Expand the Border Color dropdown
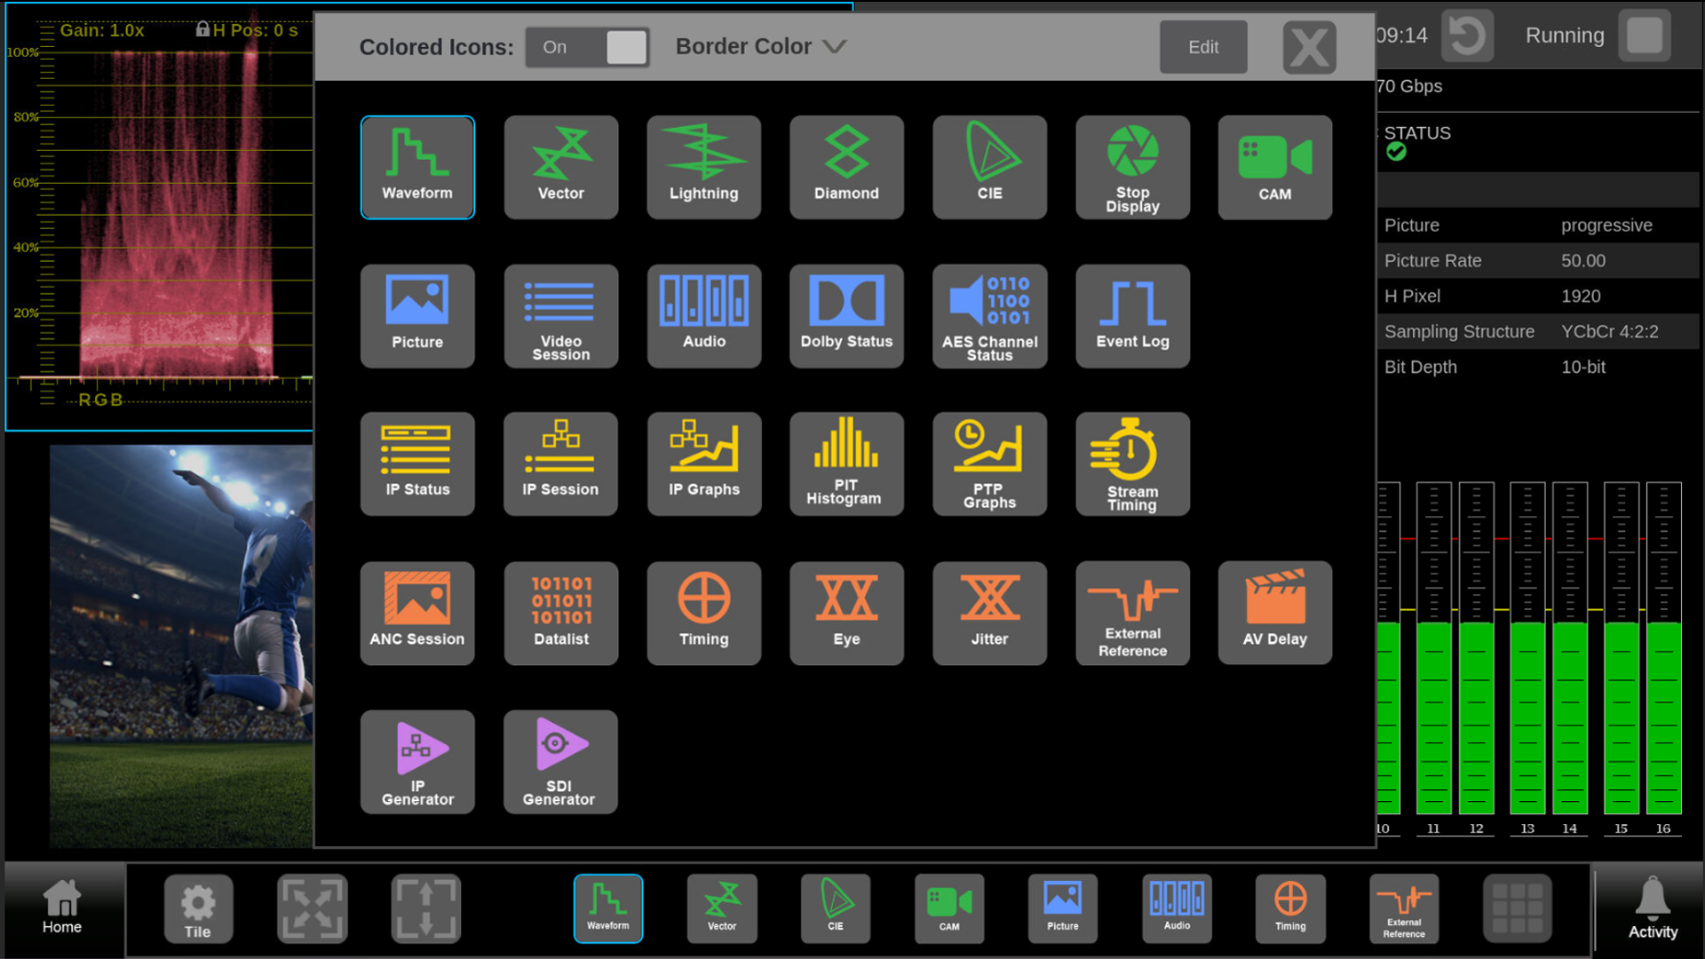Image resolution: width=1705 pixels, height=959 pixels. [x=759, y=46]
